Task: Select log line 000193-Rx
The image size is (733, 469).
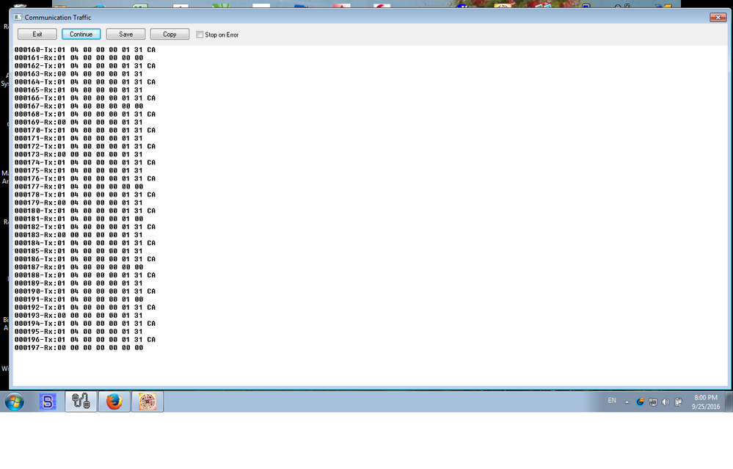Action: point(79,316)
